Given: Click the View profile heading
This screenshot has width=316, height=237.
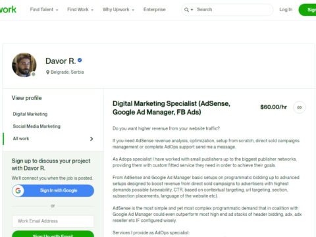Looking at the screenshot, I should [x=26, y=98].
